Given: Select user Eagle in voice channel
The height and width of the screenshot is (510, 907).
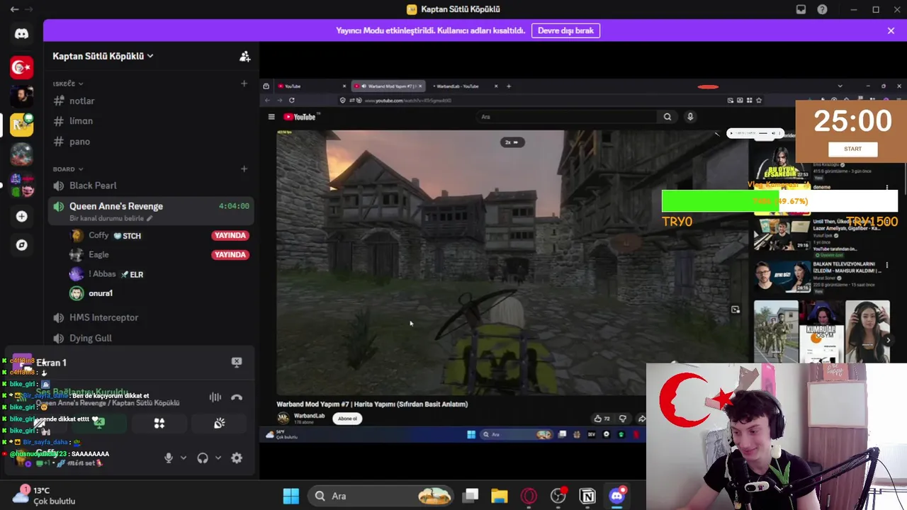Looking at the screenshot, I should click(x=98, y=254).
